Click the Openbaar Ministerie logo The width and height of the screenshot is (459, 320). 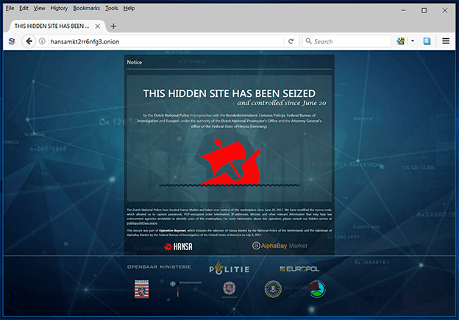(x=159, y=267)
